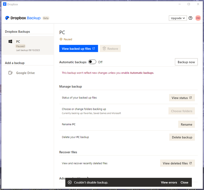Toggle Automatic backups switch on

92,62
